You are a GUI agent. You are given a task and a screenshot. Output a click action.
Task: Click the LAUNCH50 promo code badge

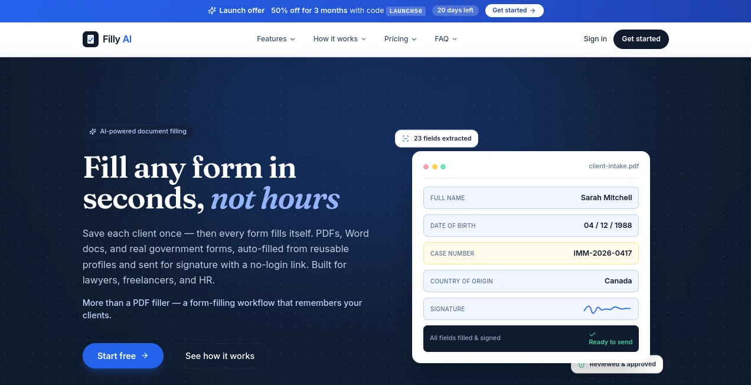[406, 11]
